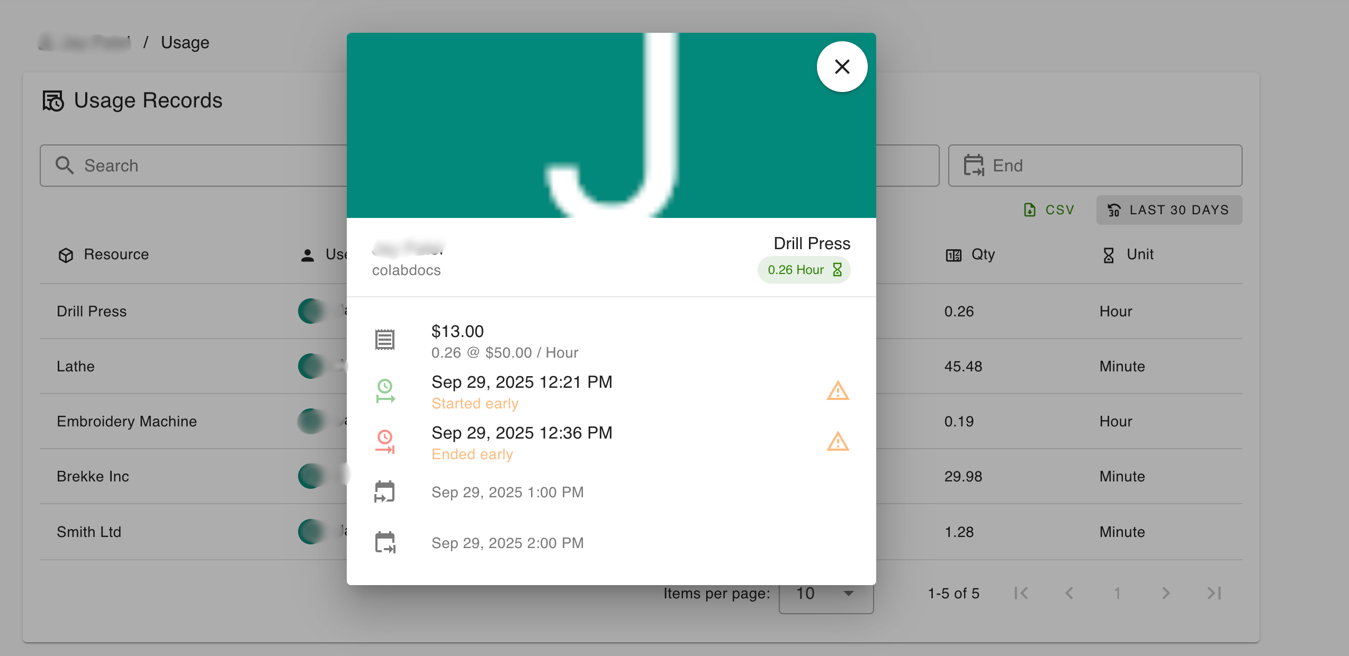Click the warning triangle beside Started early
This screenshot has height=656, width=1349.
(838, 391)
